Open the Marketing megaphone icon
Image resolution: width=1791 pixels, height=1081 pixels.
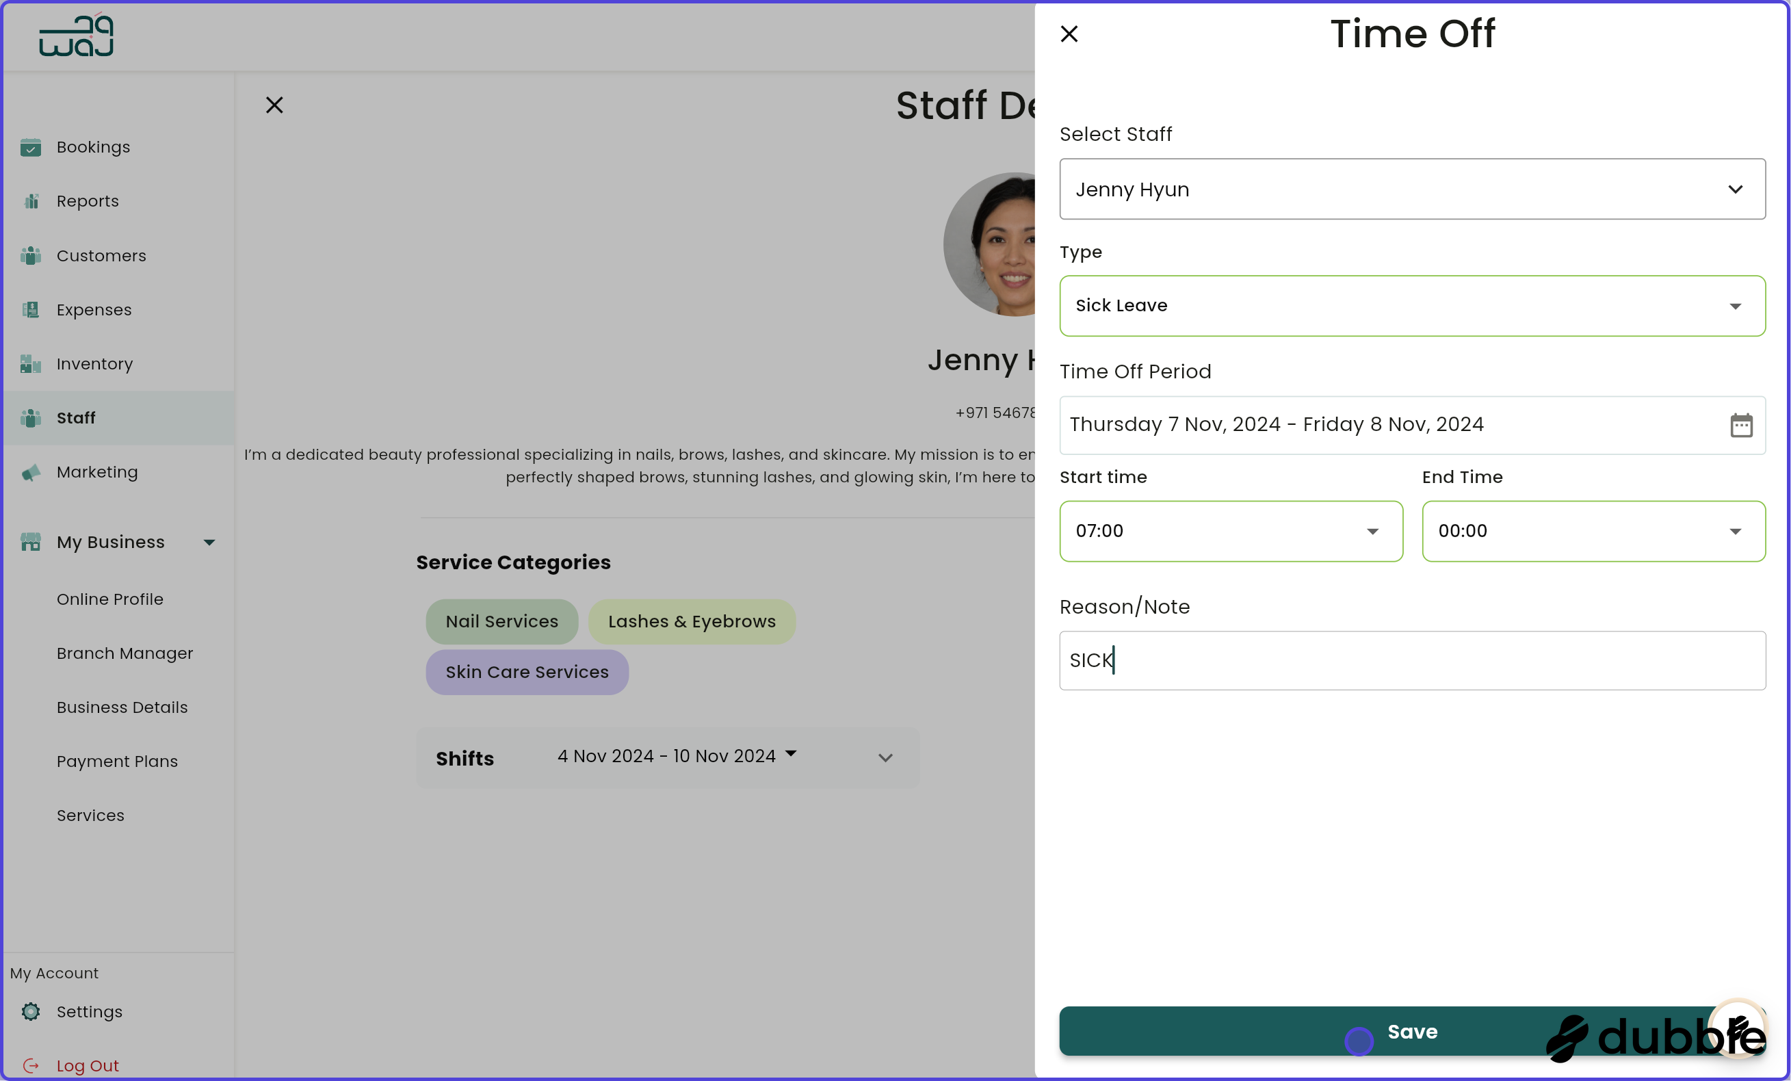click(x=31, y=473)
